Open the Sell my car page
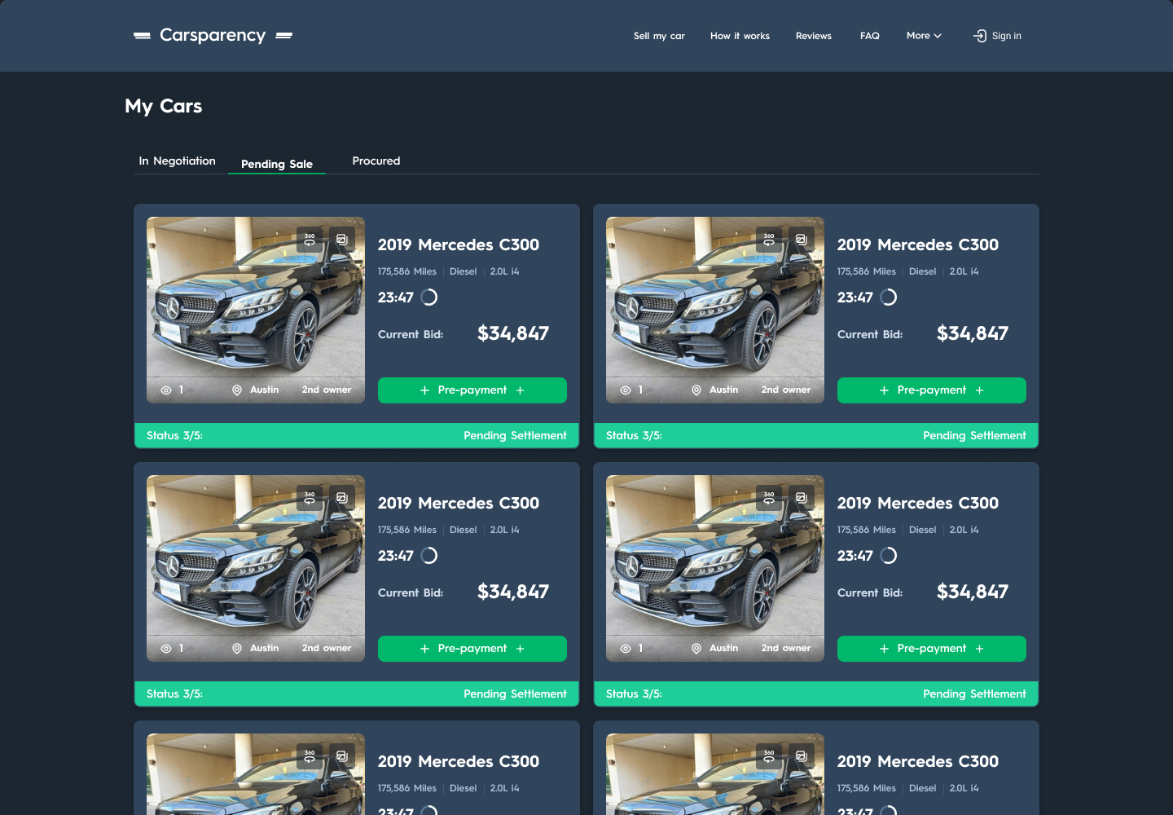The width and height of the screenshot is (1173, 815). pyautogui.click(x=659, y=36)
